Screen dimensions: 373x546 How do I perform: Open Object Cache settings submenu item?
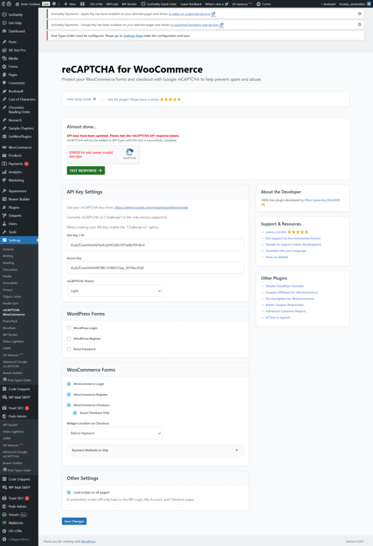[12, 297]
